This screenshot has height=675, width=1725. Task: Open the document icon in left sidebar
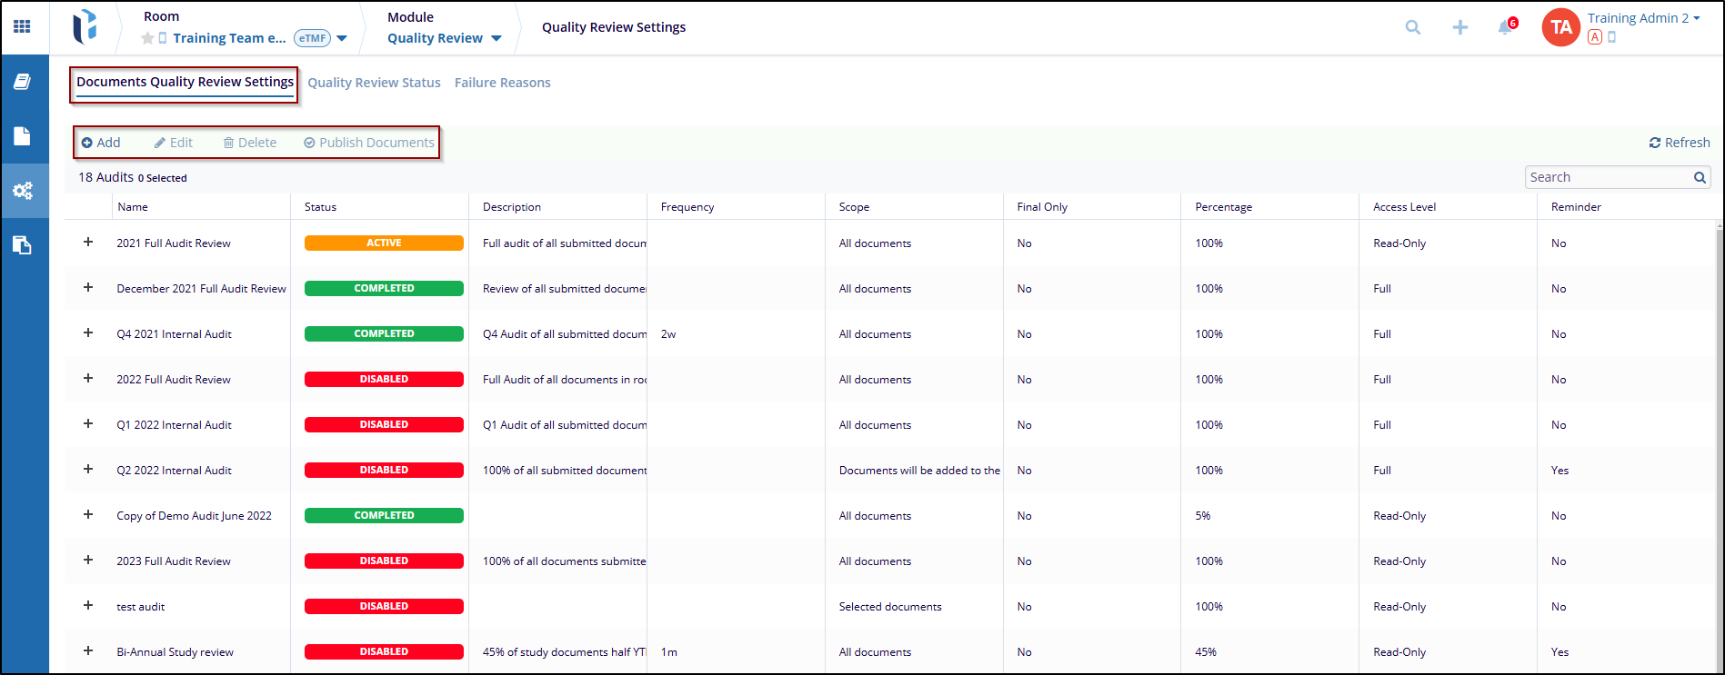pos(23,136)
